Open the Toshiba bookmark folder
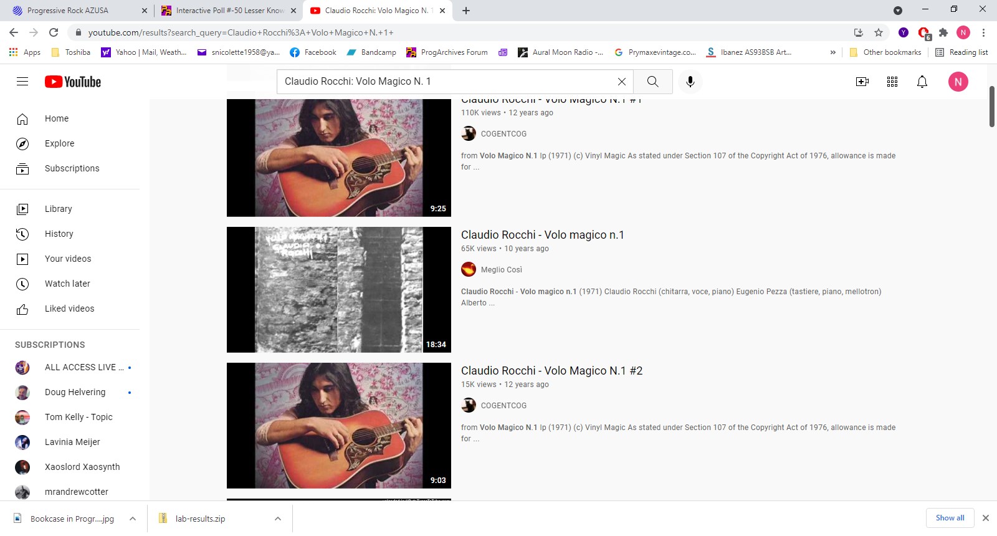 (x=70, y=52)
